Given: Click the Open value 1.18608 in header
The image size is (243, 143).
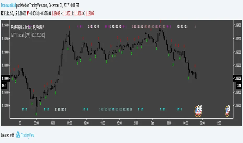Looking at the screenshot, I should click(56, 14).
